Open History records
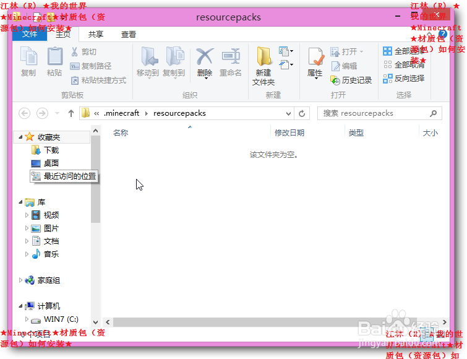The width and height of the screenshot is (467, 359). click(x=351, y=80)
